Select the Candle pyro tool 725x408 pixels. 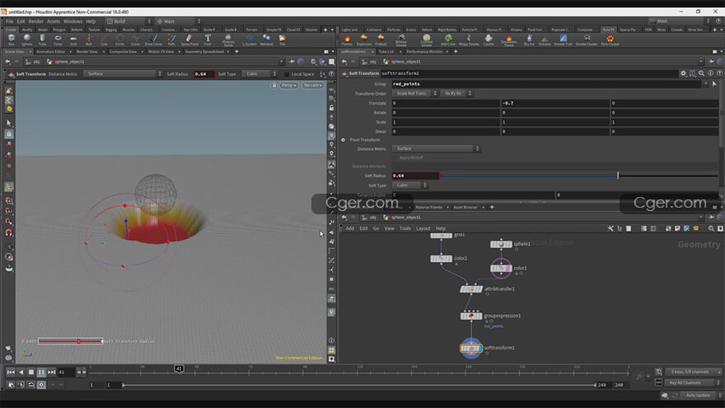(x=489, y=40)
